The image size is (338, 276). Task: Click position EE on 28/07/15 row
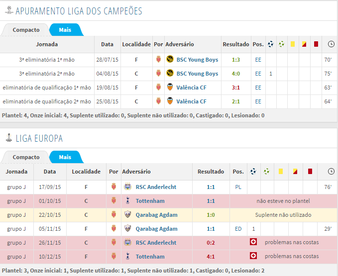258,60
